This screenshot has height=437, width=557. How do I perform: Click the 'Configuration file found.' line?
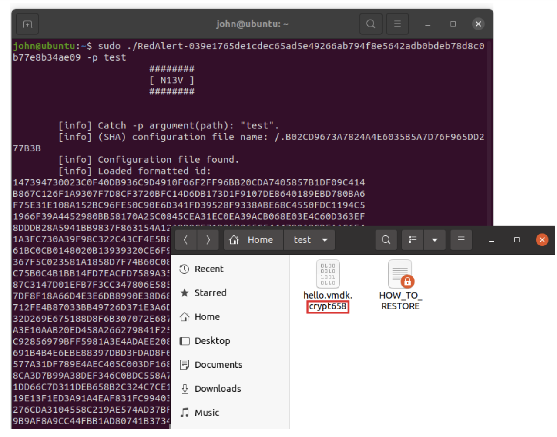click(x=149, y=160)
